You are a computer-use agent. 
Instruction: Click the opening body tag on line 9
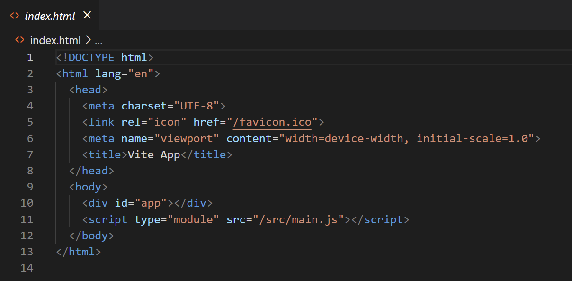(x=89, y=187)
